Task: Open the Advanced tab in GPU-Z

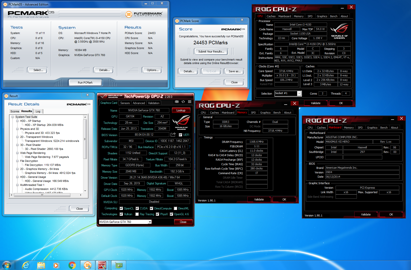Action: coord(139,103)
